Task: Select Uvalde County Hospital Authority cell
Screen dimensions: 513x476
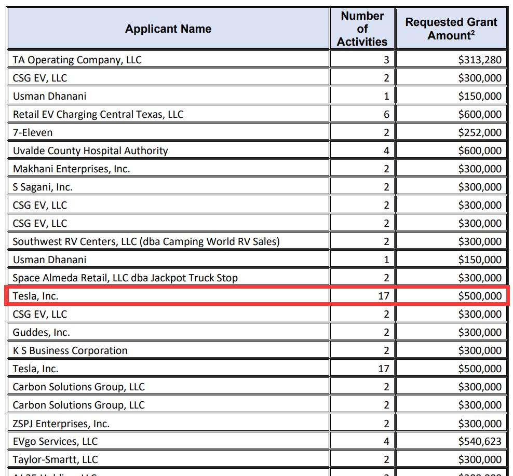Action: pos(168,151)
